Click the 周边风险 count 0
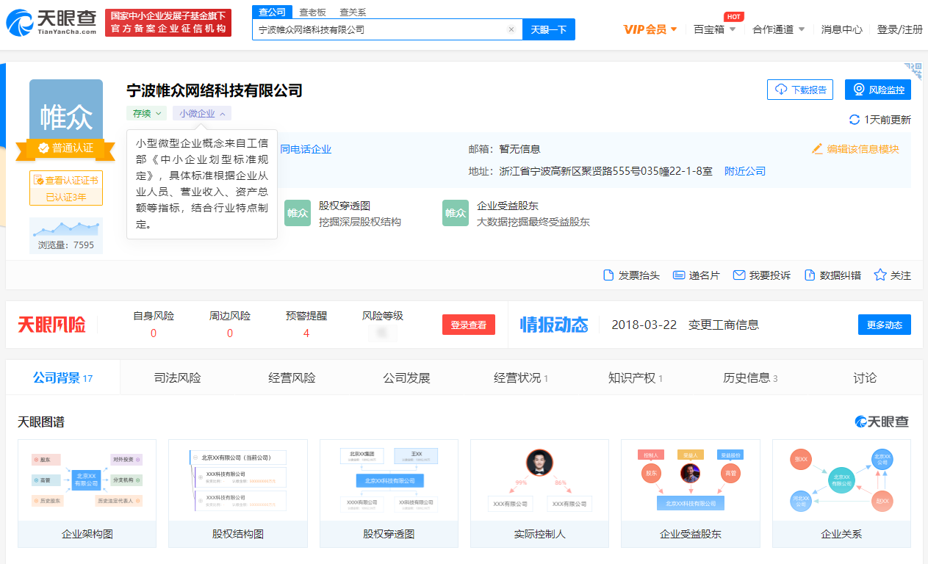 tap(230, 333)
